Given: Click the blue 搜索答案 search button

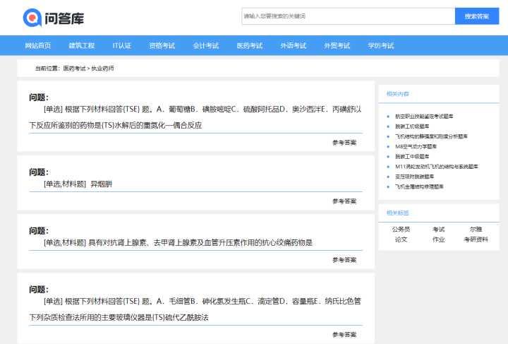Looking at the screenshot, I should click(477, 16).
